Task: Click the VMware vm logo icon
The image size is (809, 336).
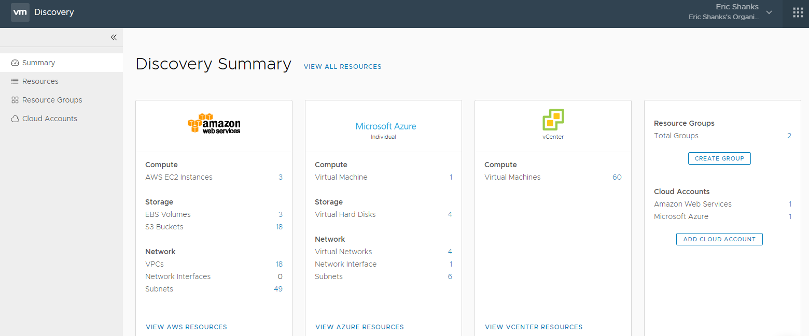Action: [x=20, y=12]
